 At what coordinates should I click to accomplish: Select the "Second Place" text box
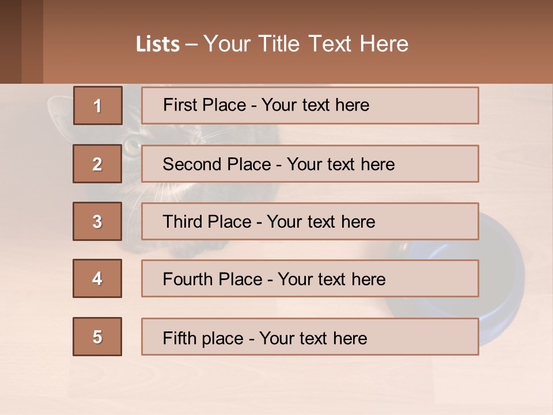coord(310,164)
